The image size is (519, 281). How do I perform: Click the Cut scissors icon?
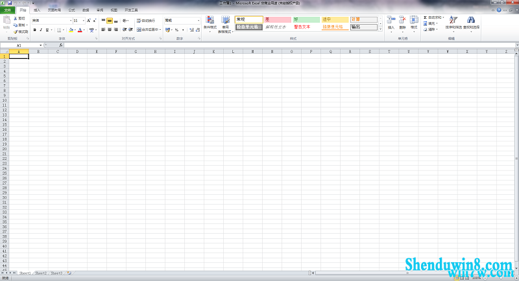pyautogui.click(x=15, y=19)
